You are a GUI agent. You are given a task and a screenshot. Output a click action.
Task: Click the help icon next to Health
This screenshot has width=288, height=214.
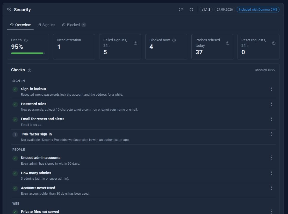click(x=26, y=40)
